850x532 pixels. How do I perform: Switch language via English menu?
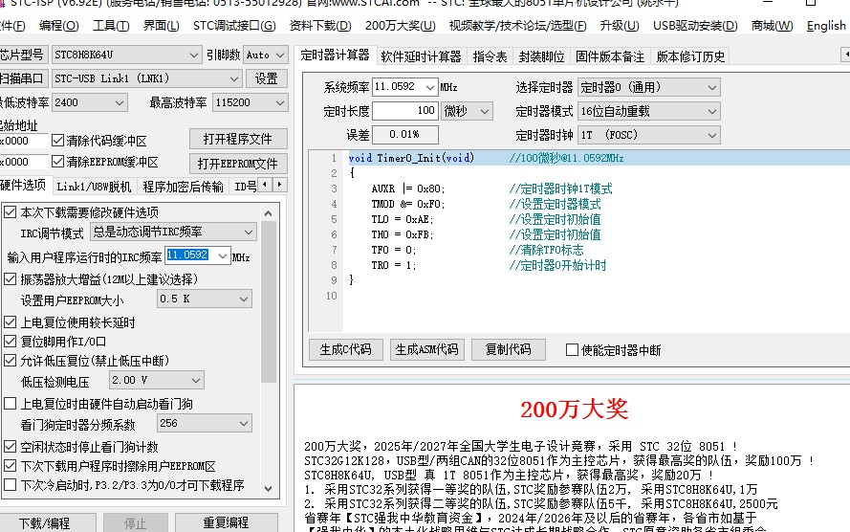(825, 26)
